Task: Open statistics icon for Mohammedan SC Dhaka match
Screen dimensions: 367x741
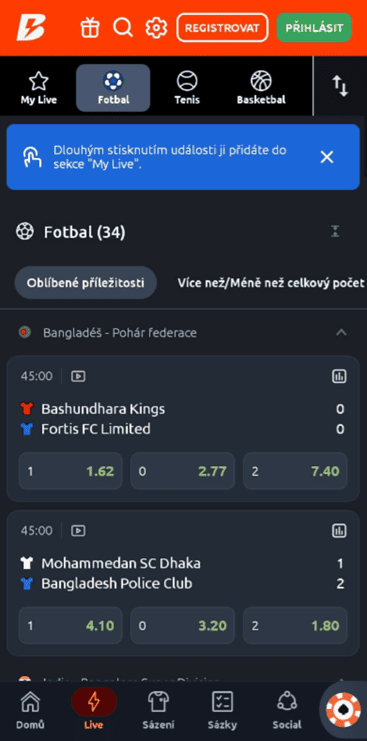Action: [x=339, y=530]
